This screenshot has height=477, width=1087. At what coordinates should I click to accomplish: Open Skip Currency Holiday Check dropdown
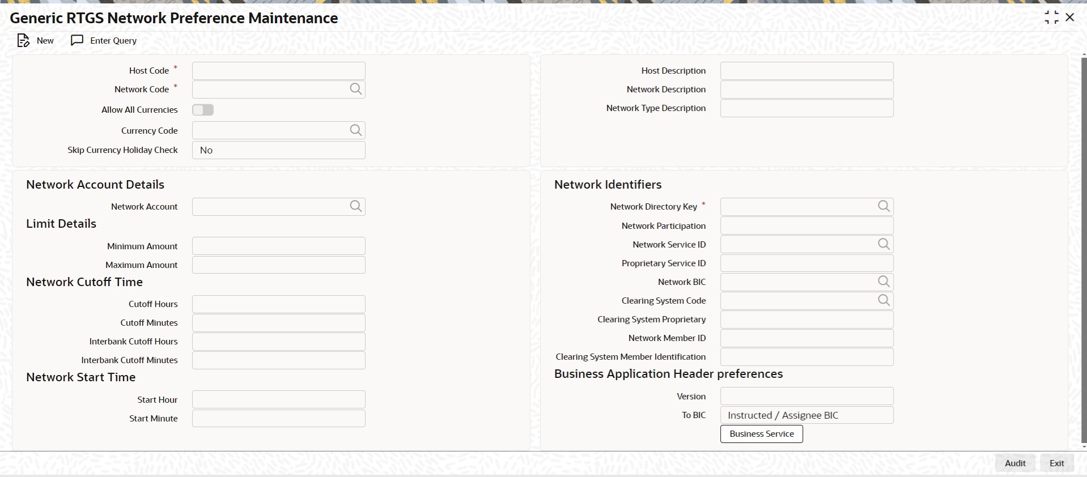coord(279,150)
